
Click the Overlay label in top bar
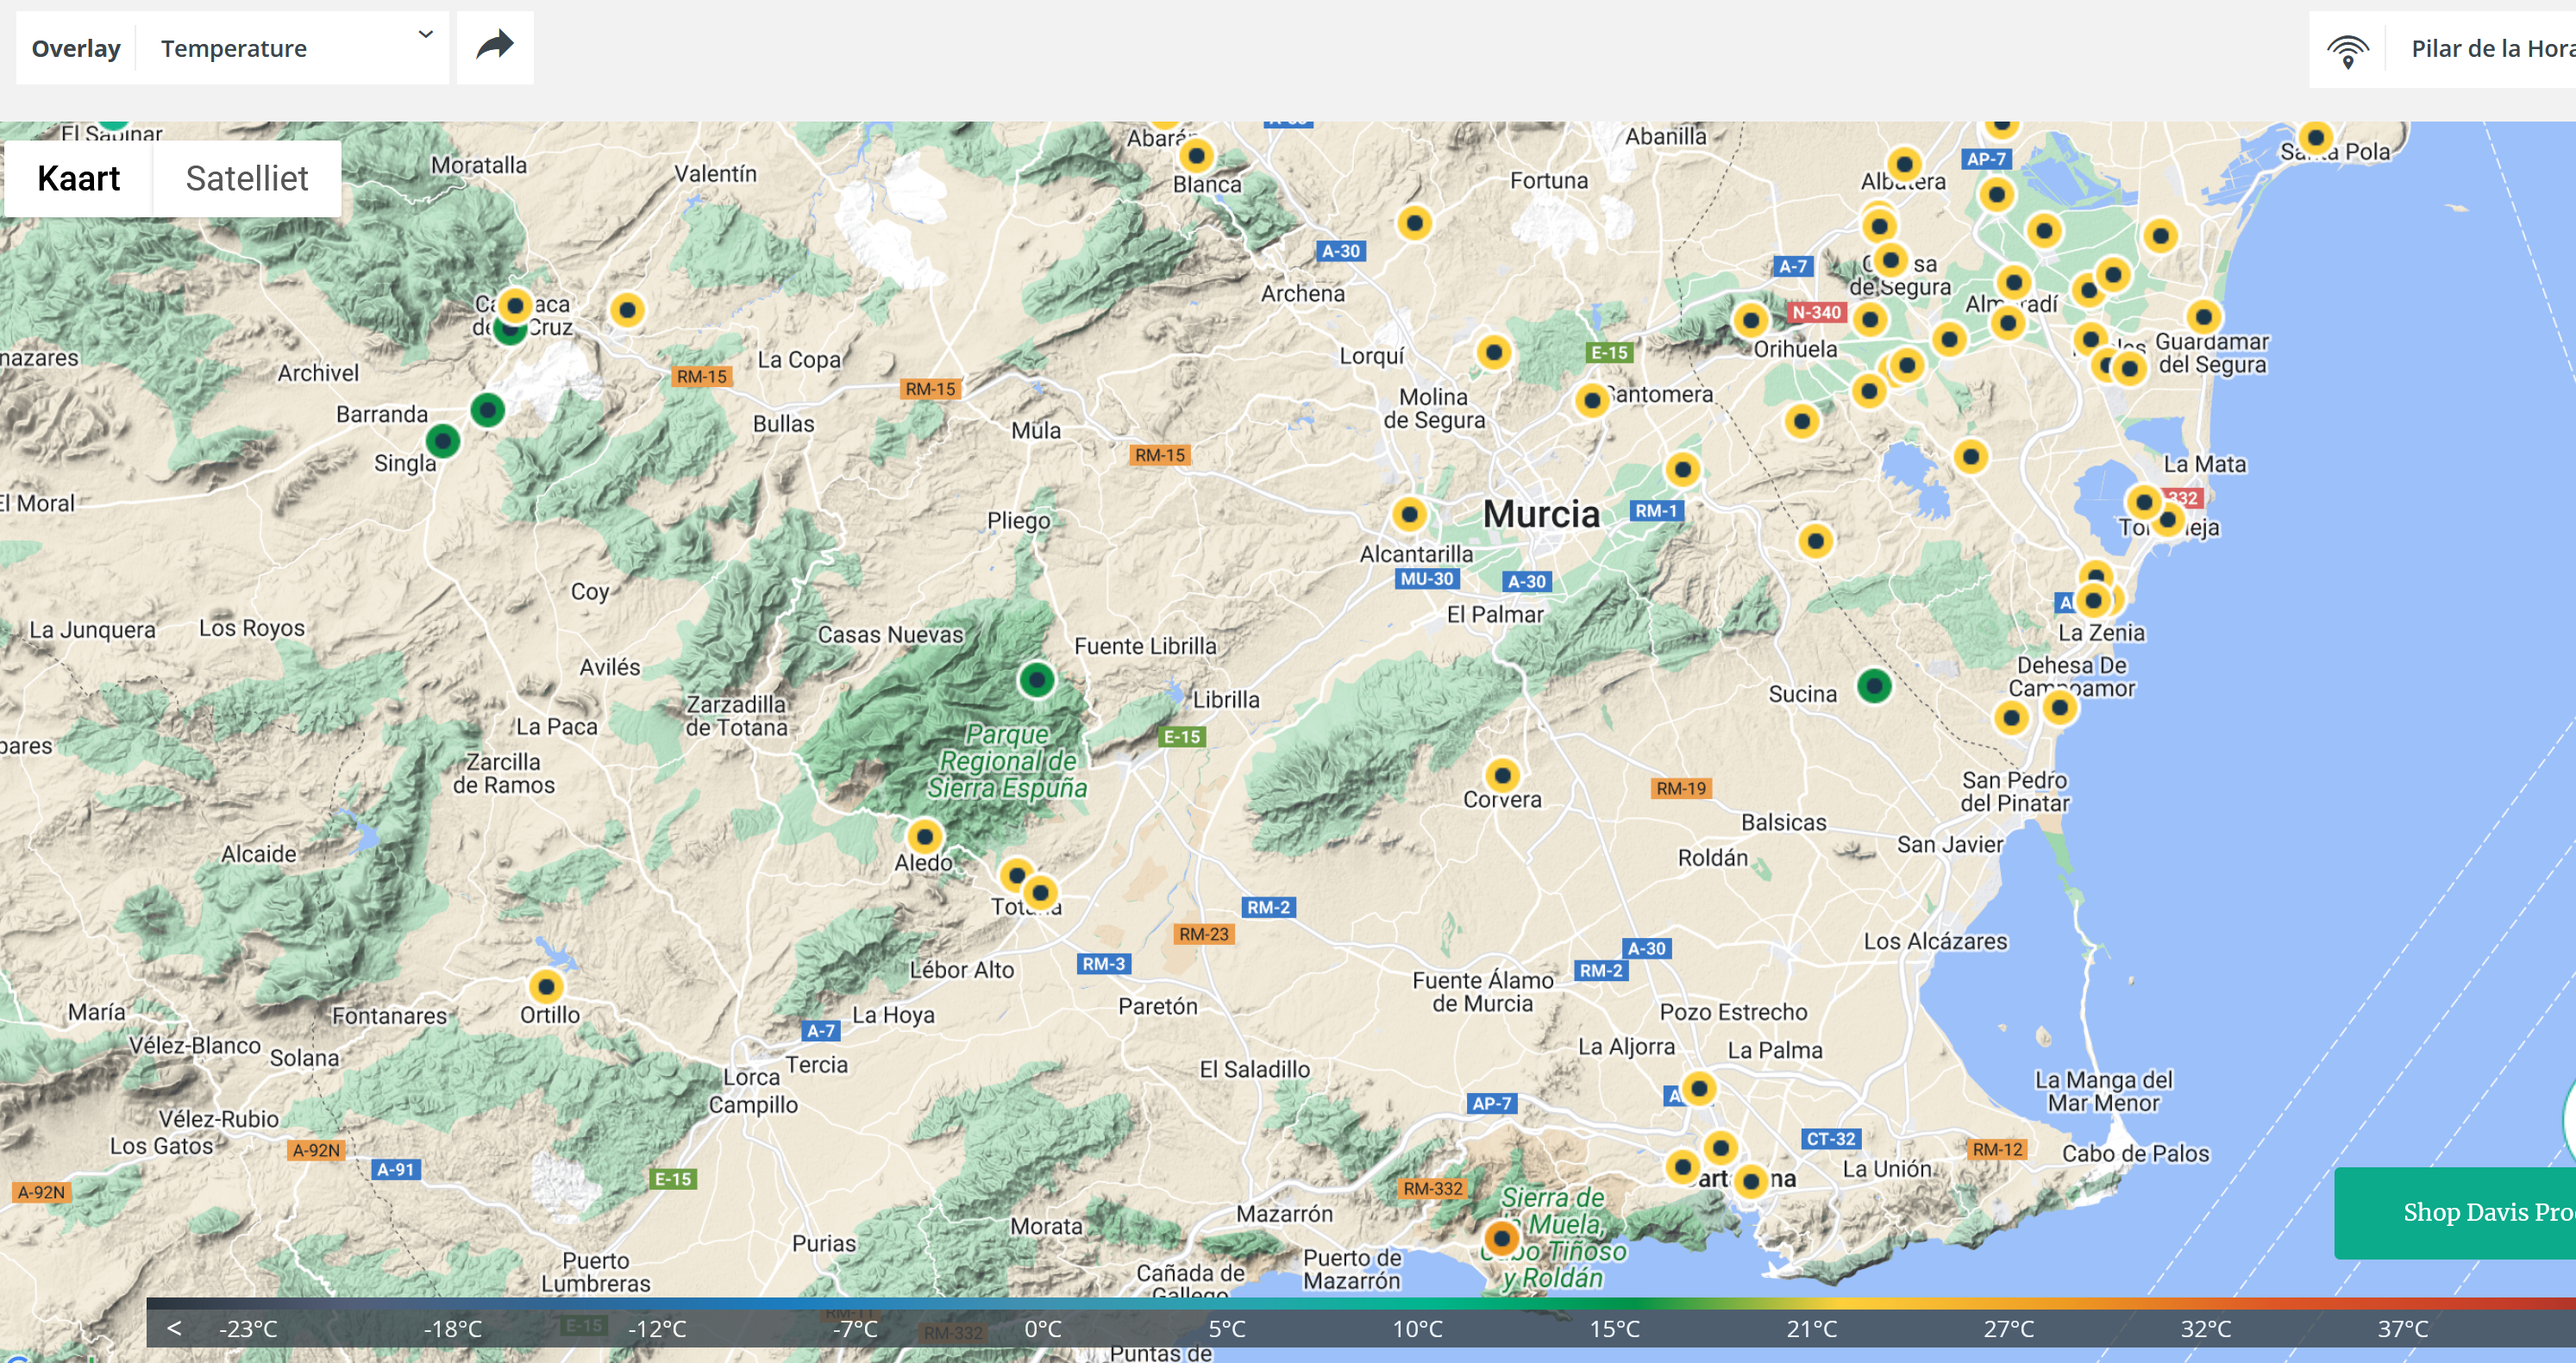76,48
